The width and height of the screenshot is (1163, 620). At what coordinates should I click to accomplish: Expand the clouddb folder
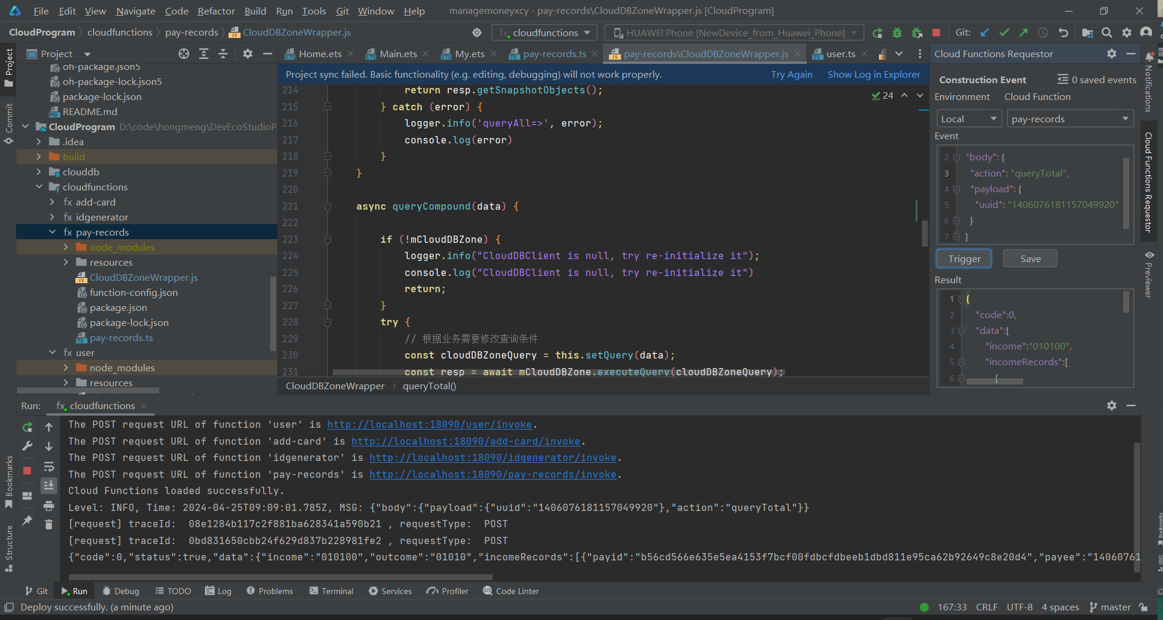coord(39,172)
